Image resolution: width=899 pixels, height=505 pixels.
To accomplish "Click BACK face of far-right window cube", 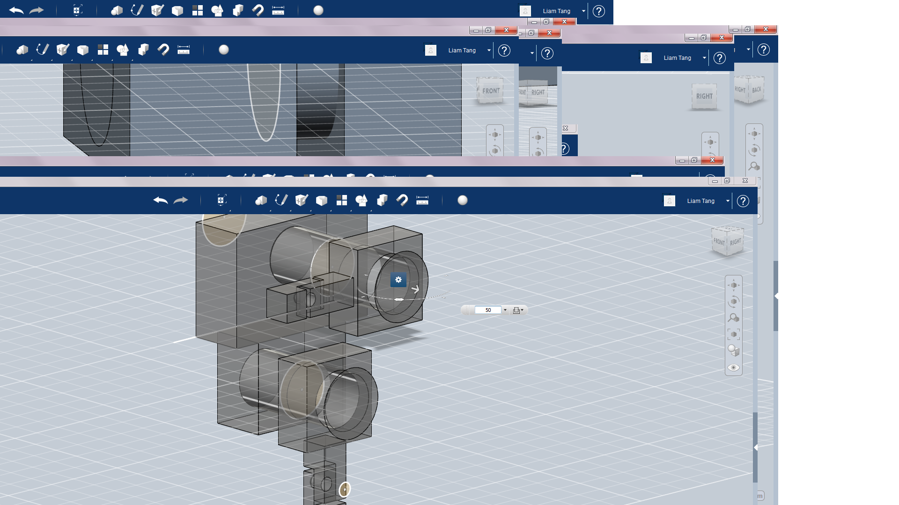I will click(757, 89).
